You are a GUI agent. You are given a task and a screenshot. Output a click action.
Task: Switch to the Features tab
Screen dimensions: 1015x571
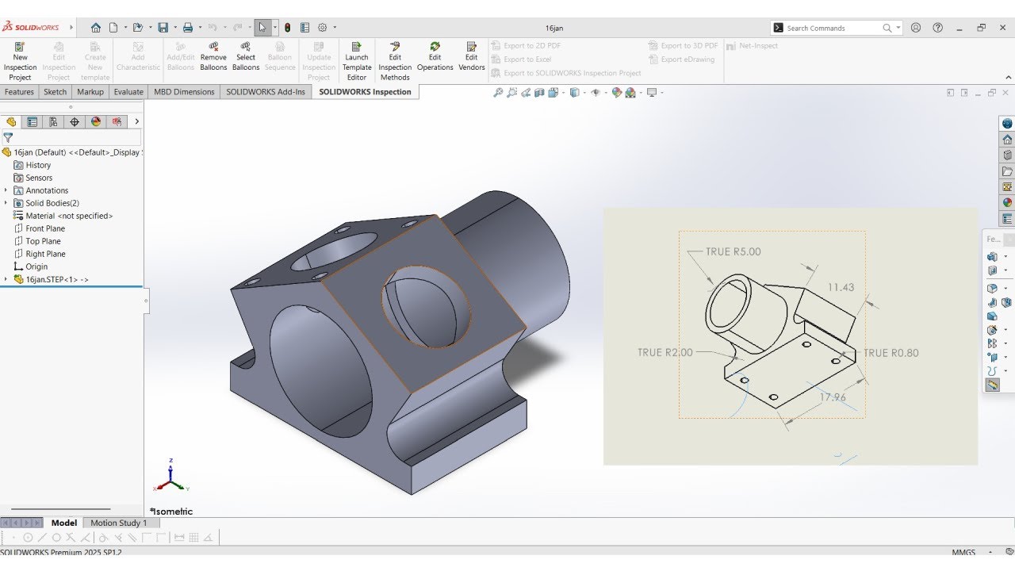pos(19,92)
